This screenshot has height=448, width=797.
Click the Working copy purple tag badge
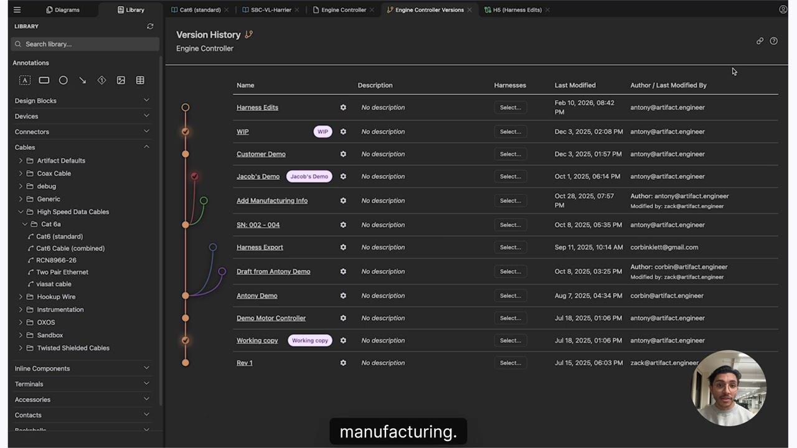pos(310,341)
